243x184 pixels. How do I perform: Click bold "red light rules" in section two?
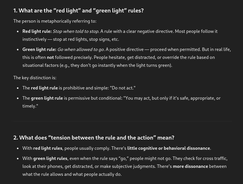47,148
